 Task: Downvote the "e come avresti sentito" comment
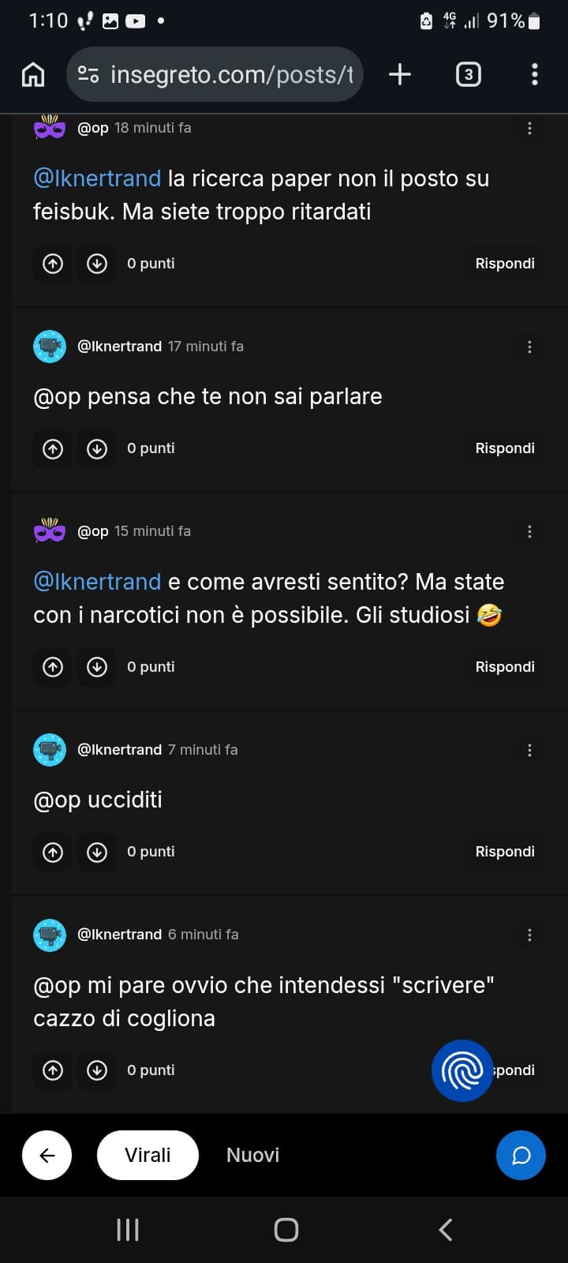click(x=97, y=667)
